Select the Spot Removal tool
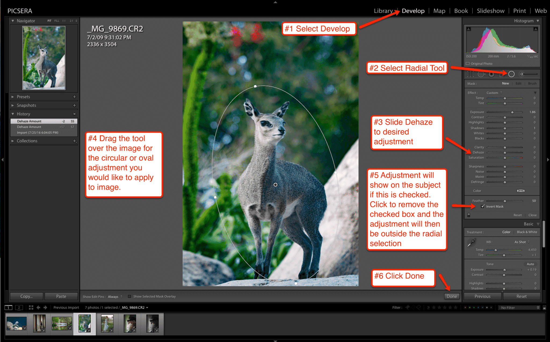This screenshot has height=342, width=550. click(x=481, y=74)
